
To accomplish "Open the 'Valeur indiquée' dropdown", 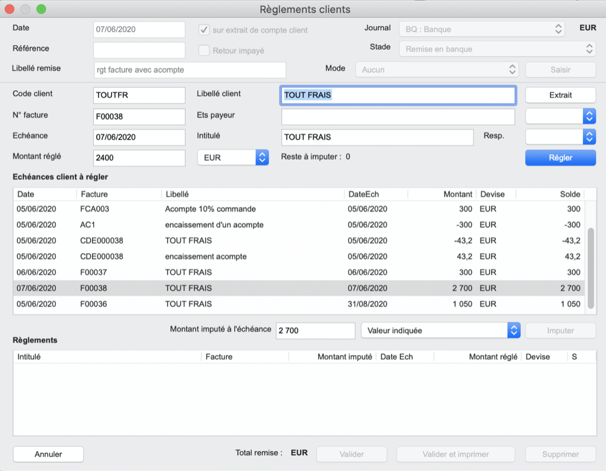I will coord(440,330).
